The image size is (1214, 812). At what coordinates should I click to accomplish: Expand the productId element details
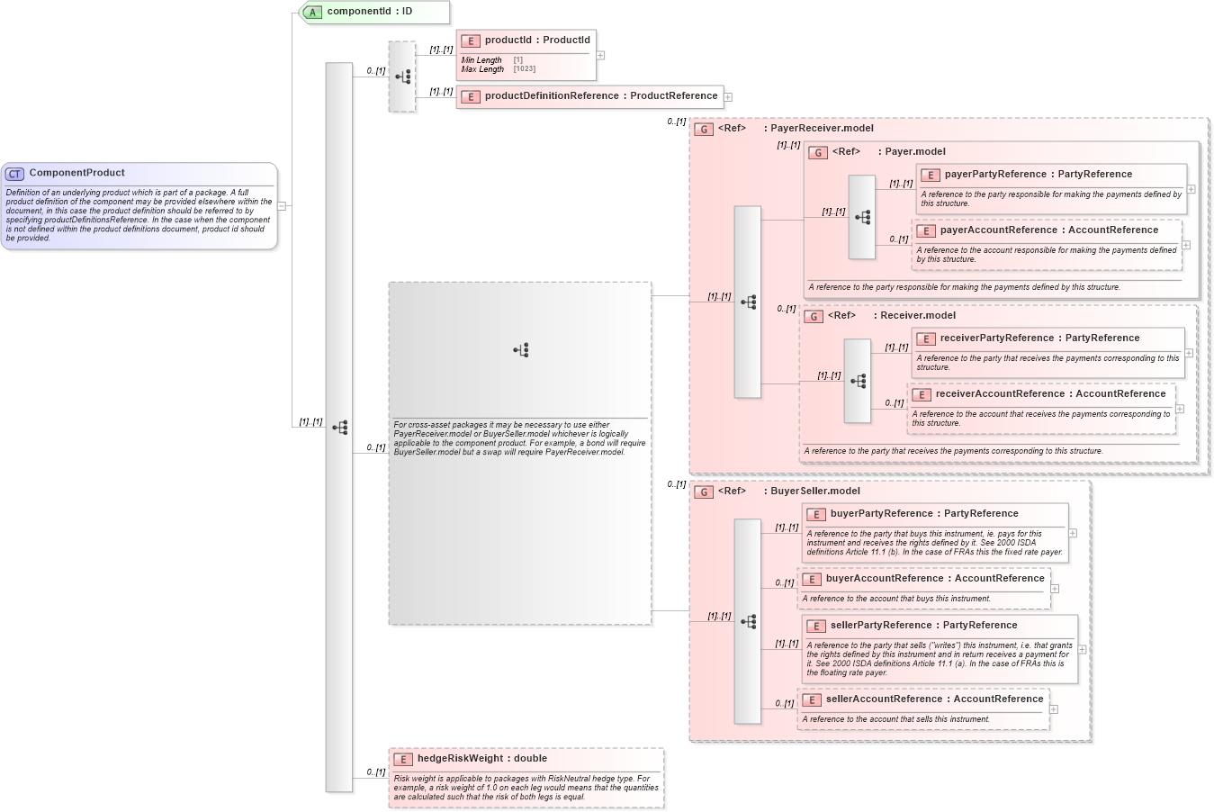tap(601, 55)
